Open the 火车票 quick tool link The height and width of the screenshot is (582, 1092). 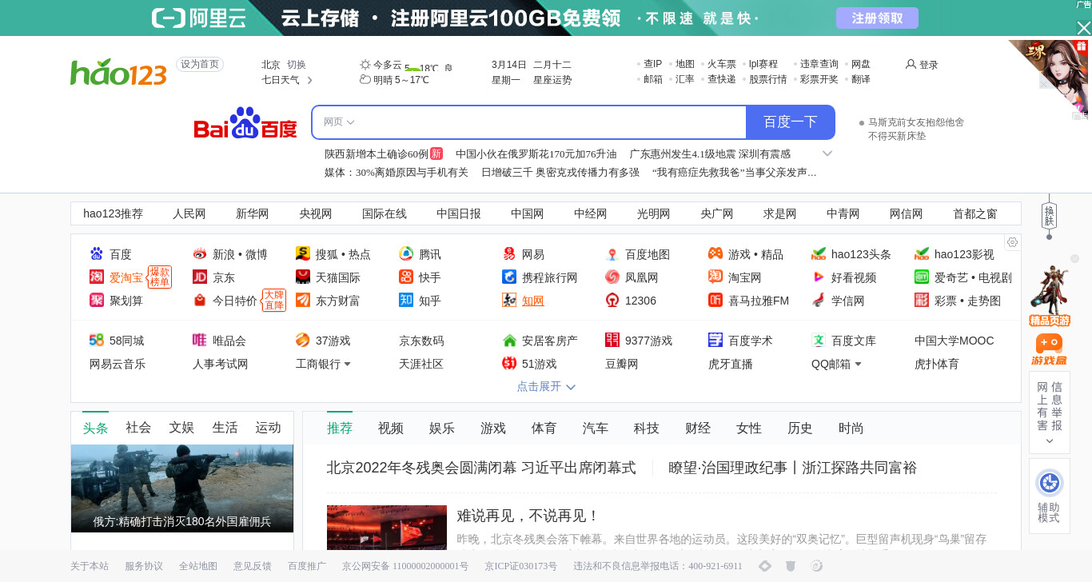pos(722,64)
